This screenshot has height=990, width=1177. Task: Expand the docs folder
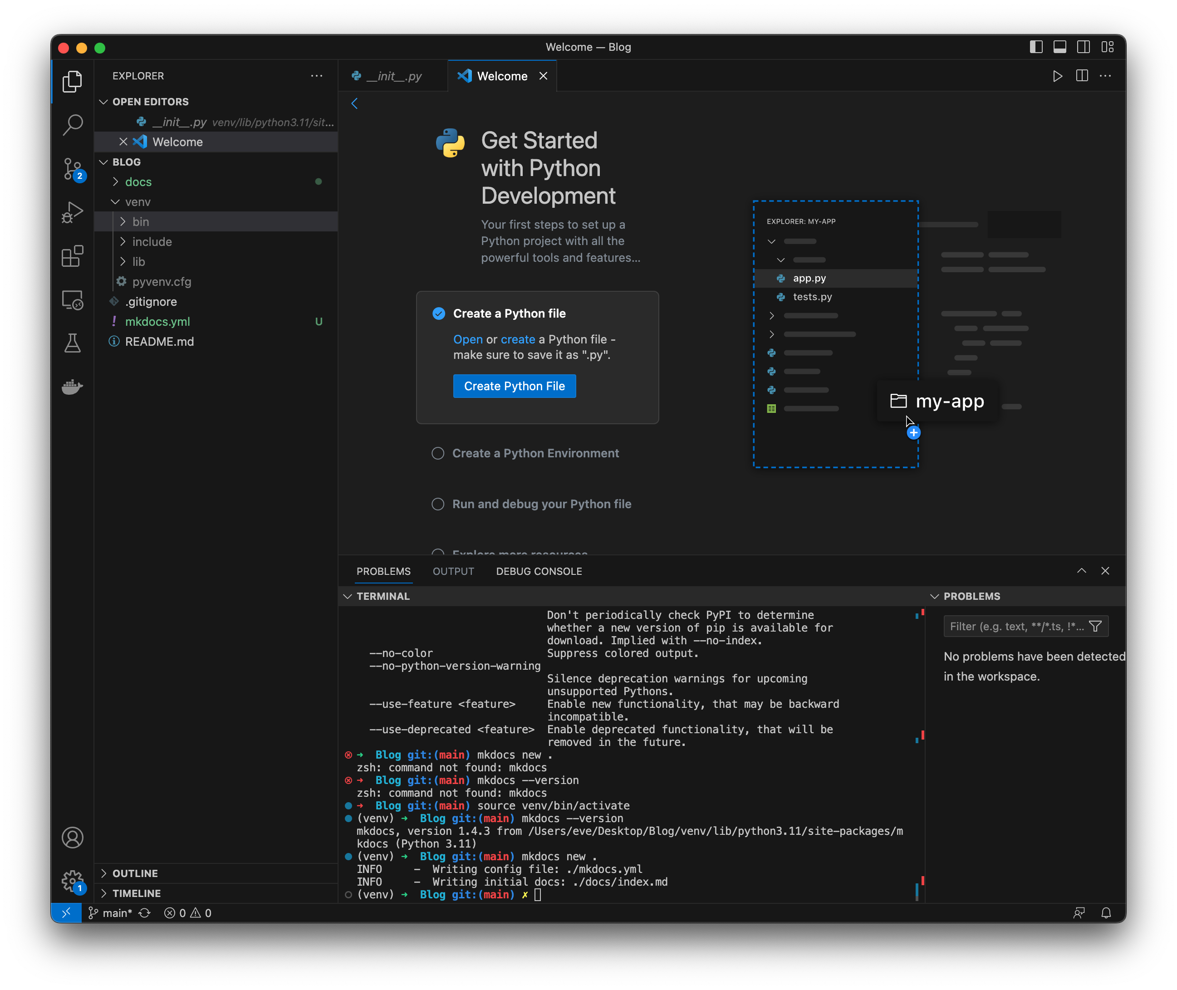216,182
